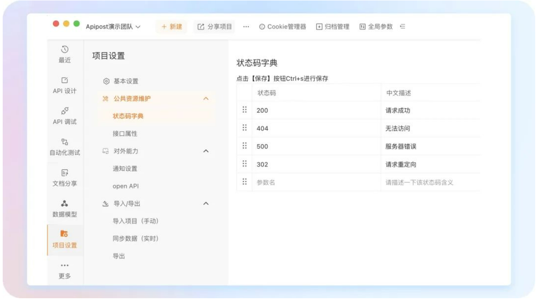Collapse the 公共资源维护 section chevron
537x300 pixels.
(206, 98)
